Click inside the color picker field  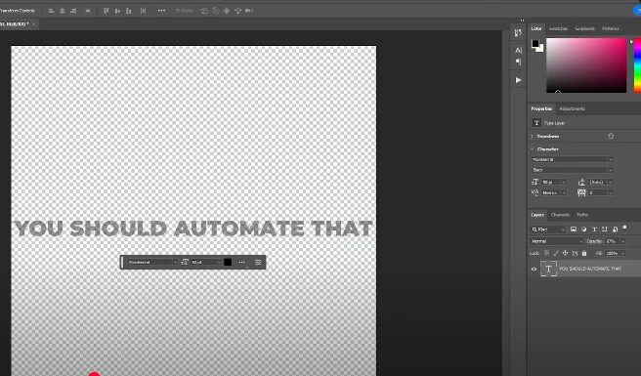[x=586, y=65]
